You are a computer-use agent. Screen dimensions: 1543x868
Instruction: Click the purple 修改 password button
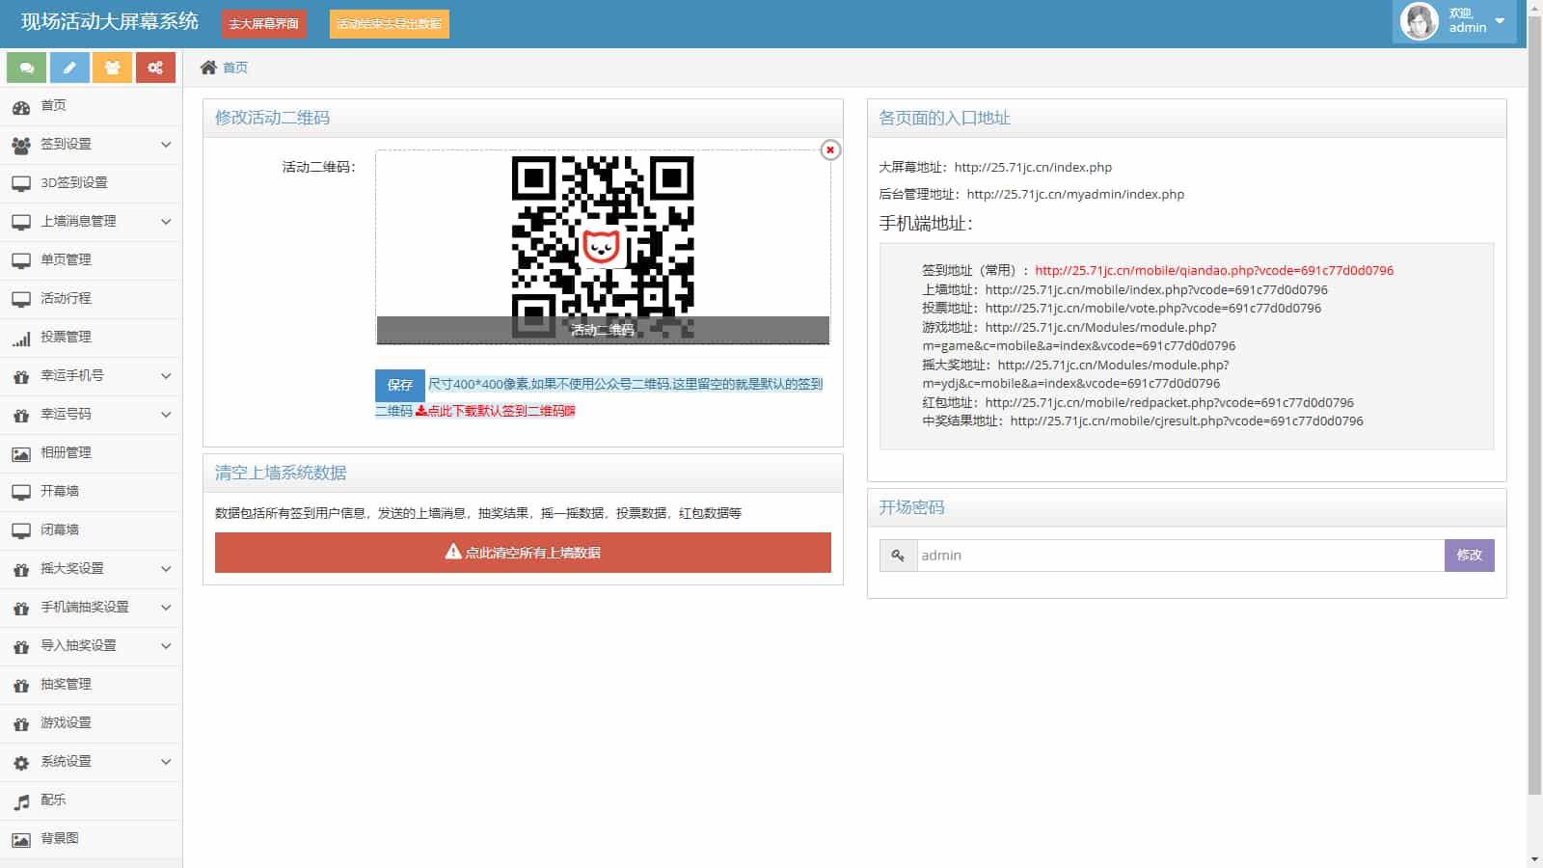[x=1469, y=556]
